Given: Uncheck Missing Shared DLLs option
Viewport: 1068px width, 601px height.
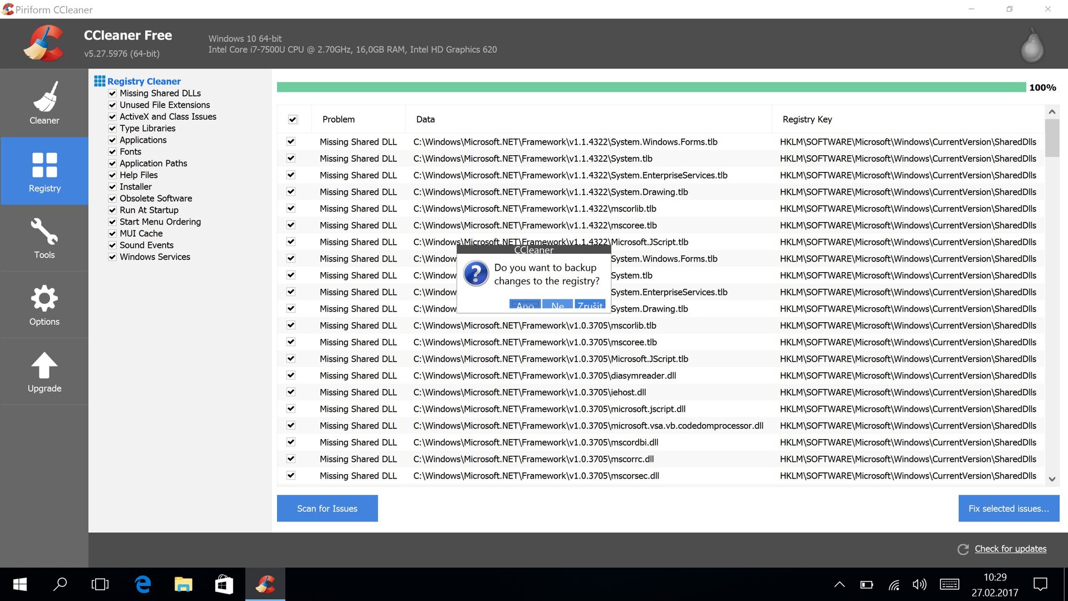Looking at the screenshot, I should pyautogui.click(x=112, y=93).
